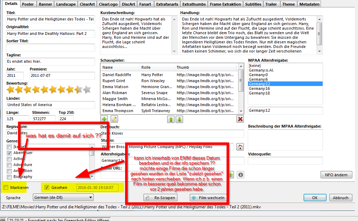Viewport: 358px width, 221px height.
Task: Click the Länge field showing 125
Action: [18, 119]
